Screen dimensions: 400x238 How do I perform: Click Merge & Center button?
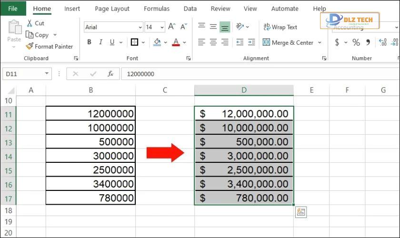(x=288, y=42)
